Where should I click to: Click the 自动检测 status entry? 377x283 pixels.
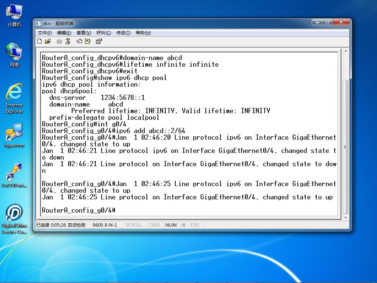(77, 225)
